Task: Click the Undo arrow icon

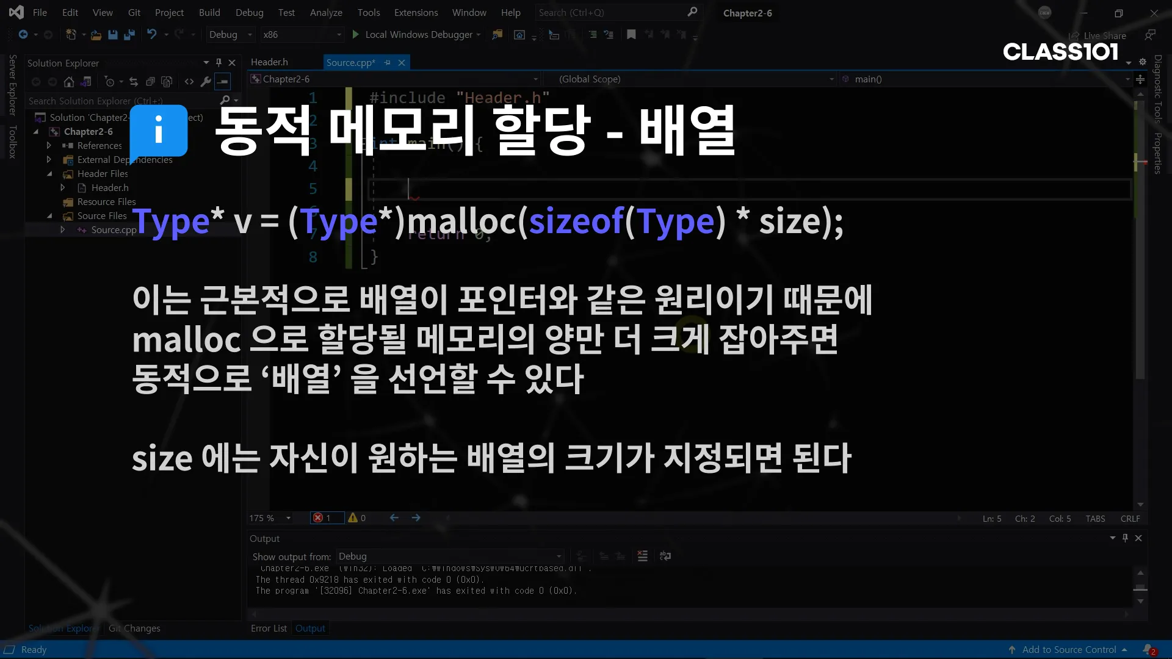Action: click(152, 35)
